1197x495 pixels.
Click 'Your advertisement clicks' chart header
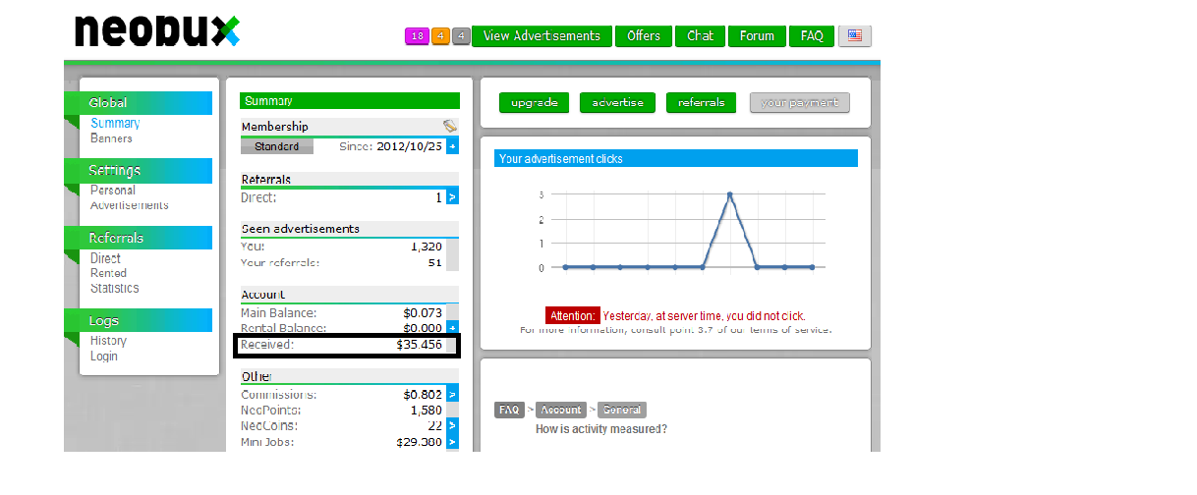click(675, 158)
